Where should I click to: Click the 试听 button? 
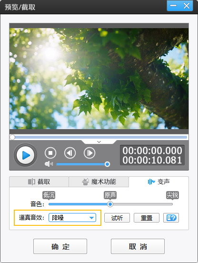117,218
